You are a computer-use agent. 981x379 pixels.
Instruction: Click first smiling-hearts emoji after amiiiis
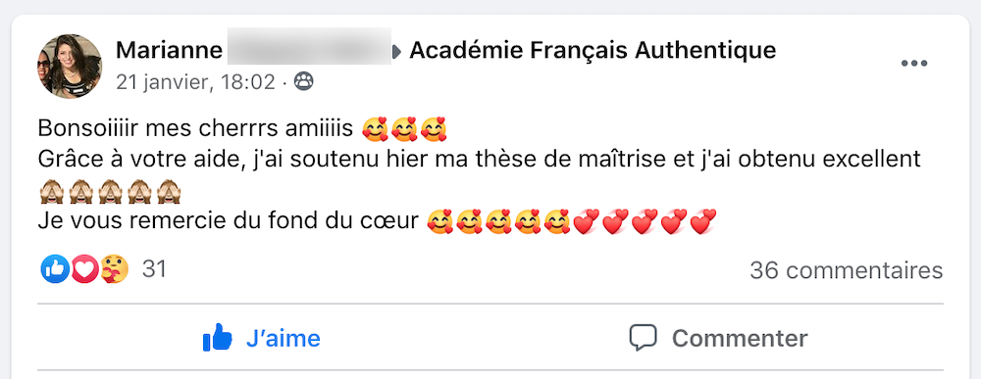pyautogui.click(x=376, y=129)
